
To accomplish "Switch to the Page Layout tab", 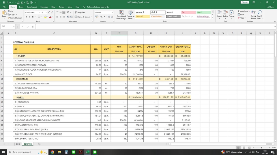I will click(32, 7).
